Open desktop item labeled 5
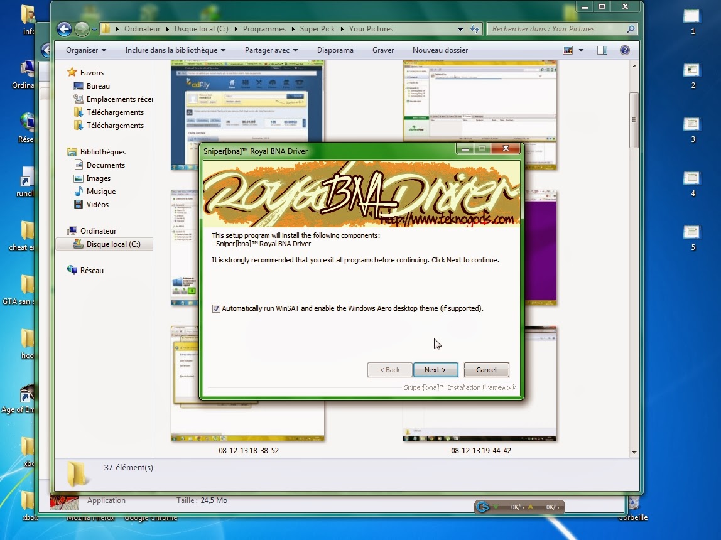 tap(692, 237)
